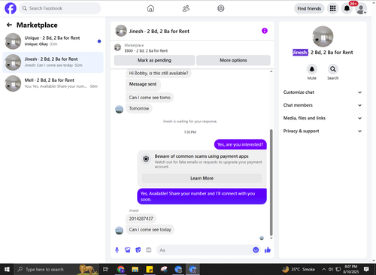The height and width of the screenshot is (275, 376).
Task: Send a thumbs-up like
Action: pos(268,250)
